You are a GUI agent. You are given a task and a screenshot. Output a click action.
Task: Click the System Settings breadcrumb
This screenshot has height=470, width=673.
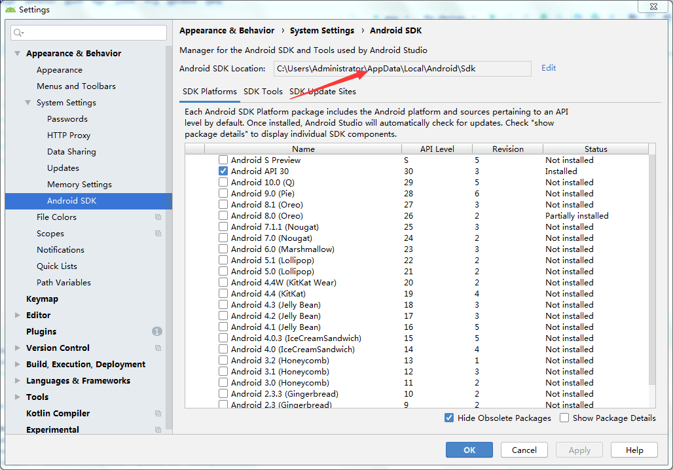[322, 31]
